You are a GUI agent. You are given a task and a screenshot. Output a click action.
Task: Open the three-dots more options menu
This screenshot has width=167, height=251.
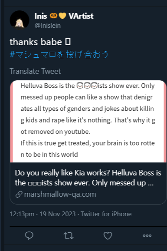click(147, 235)
